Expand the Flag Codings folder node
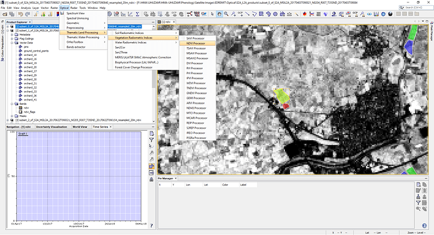Image resolution: width=434 pixels, height=235 pixels. coord(12,39)
